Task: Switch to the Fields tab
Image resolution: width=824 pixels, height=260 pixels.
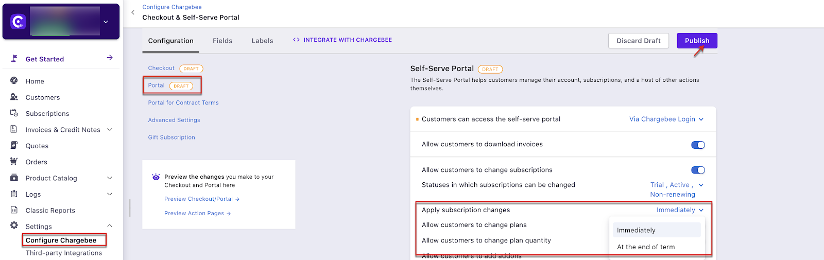Action: point(222,41)
